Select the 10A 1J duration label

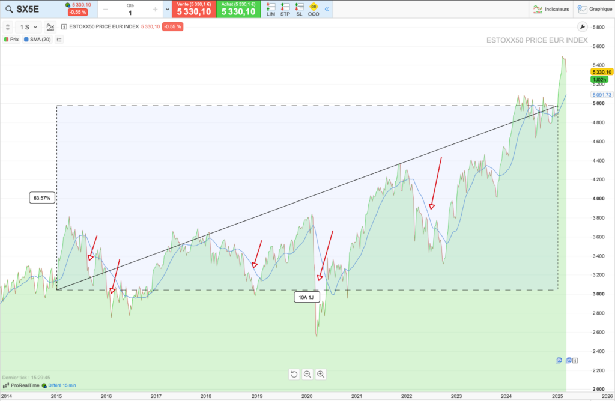pyautogui.click(x=307, y=297)
